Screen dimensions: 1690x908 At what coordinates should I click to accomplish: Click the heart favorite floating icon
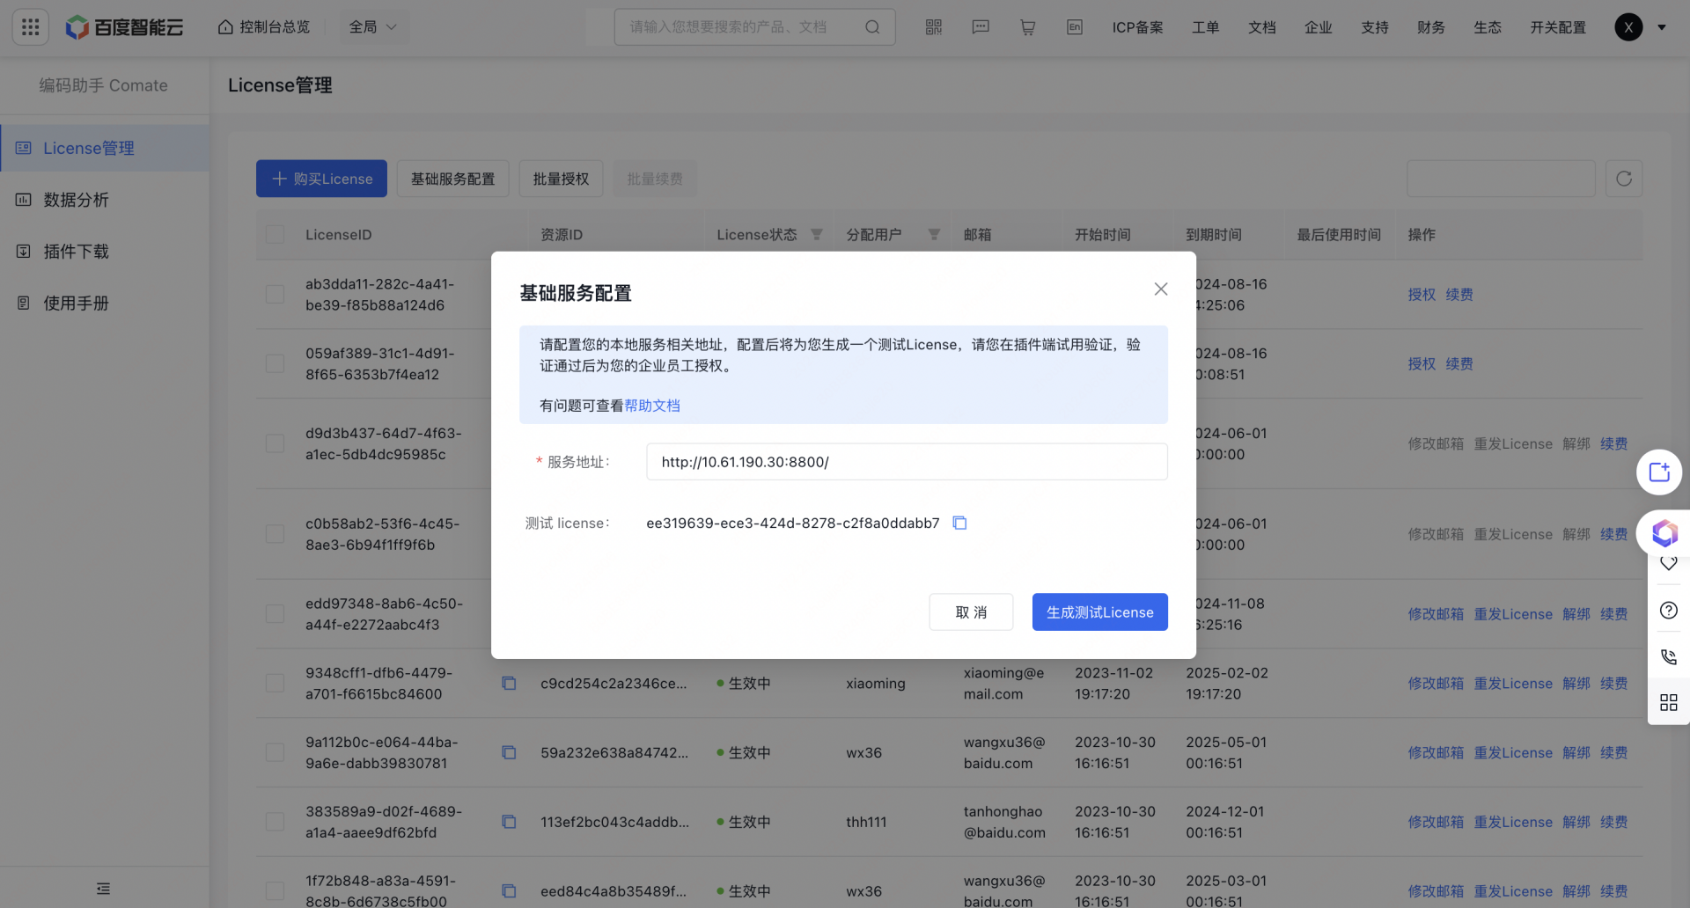coord(1669,564)
